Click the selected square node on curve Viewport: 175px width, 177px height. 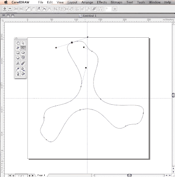point(72,42)
